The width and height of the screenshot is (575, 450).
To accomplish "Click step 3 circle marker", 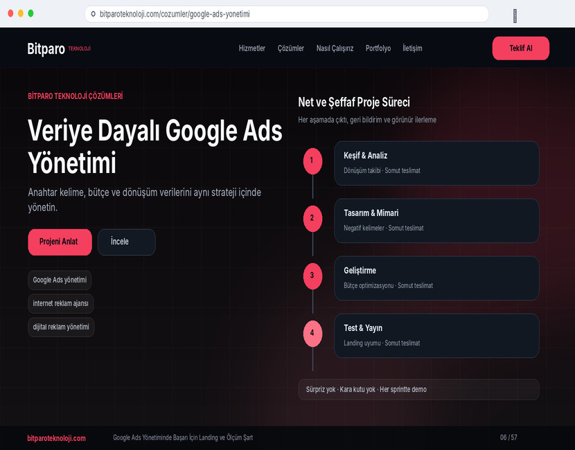I will coord(312,276).
